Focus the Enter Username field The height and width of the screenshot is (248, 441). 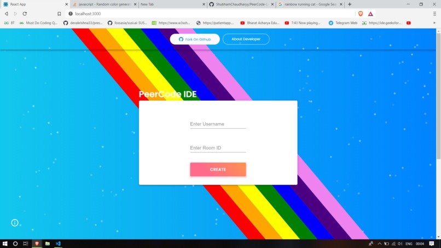pyautogui.click(x=218, y=124)
